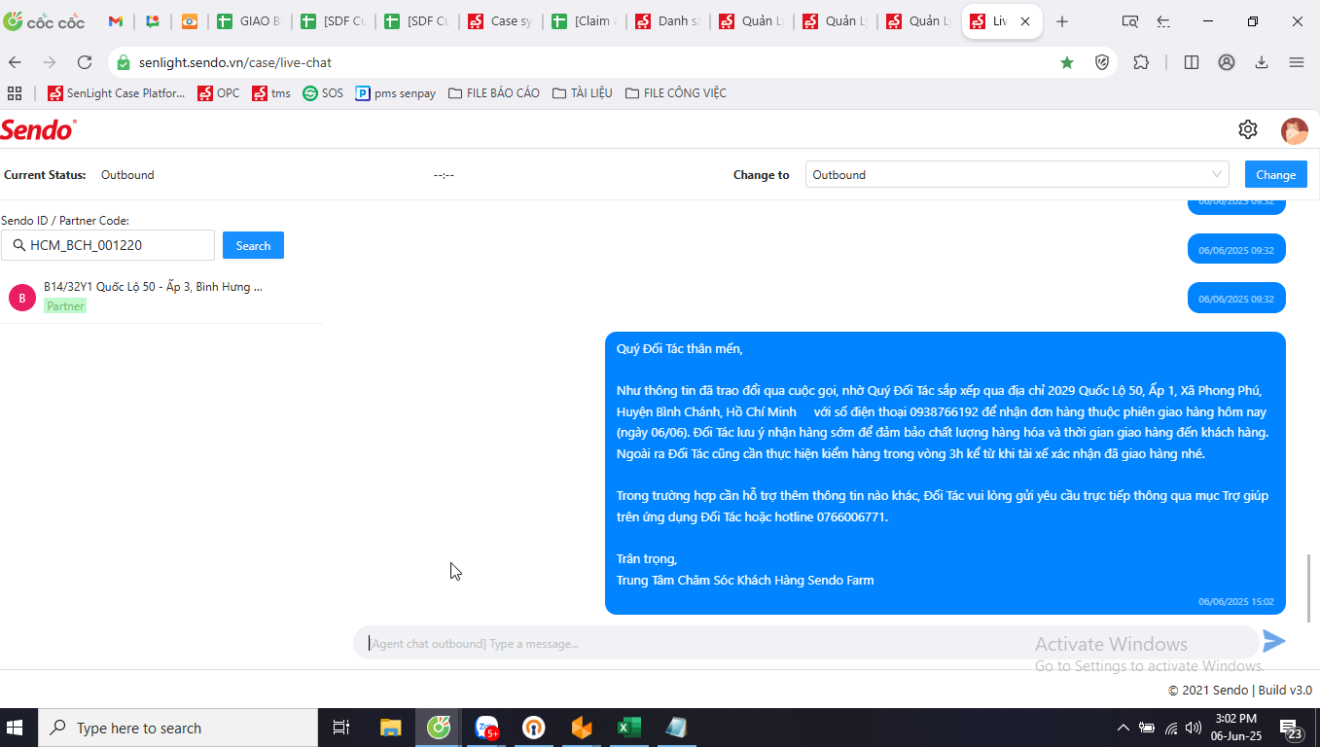This screenshot has width=1320, height=747.
Task: Expand the FILE BÁO CÁO bookmark folder
Action: point(494,93)
